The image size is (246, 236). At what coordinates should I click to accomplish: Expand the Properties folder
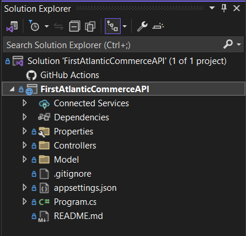tap(25, 132)
